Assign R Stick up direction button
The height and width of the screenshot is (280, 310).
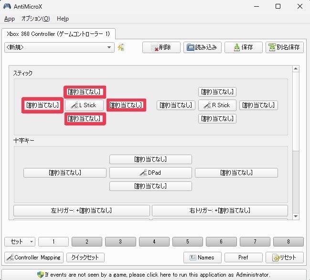[x=217, y=92]
